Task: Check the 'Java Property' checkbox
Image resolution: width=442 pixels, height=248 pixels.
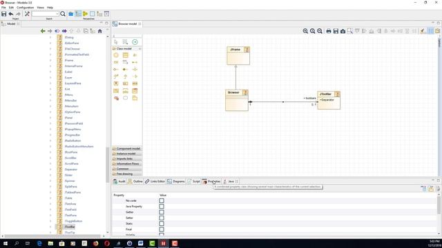Action: (162, 207)
